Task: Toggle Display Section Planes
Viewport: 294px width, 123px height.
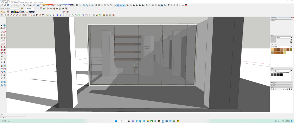Action: click(x=118, y=5)
